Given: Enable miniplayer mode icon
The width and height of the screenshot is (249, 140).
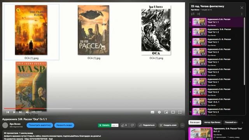Looking at the screenshot, I should click(x=166, y=112).
